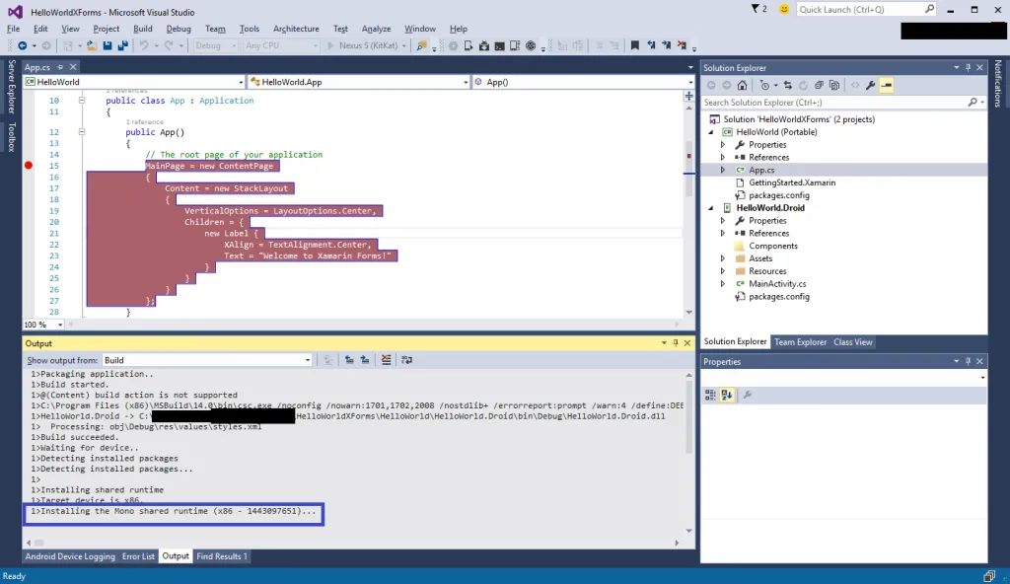
Task: Switch to Android Device Logging tab
Action: tap(70, 556)
